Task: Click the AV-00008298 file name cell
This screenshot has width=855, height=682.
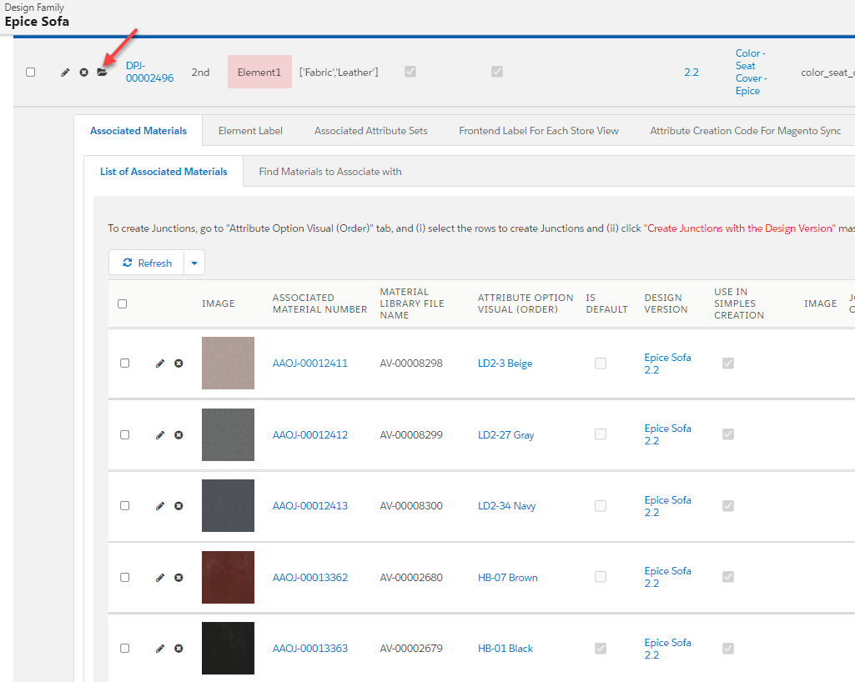Action: 411,363
